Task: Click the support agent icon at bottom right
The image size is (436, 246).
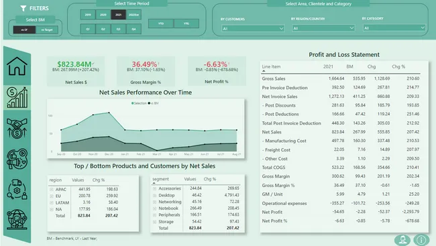Action: [x=402, y=239]
